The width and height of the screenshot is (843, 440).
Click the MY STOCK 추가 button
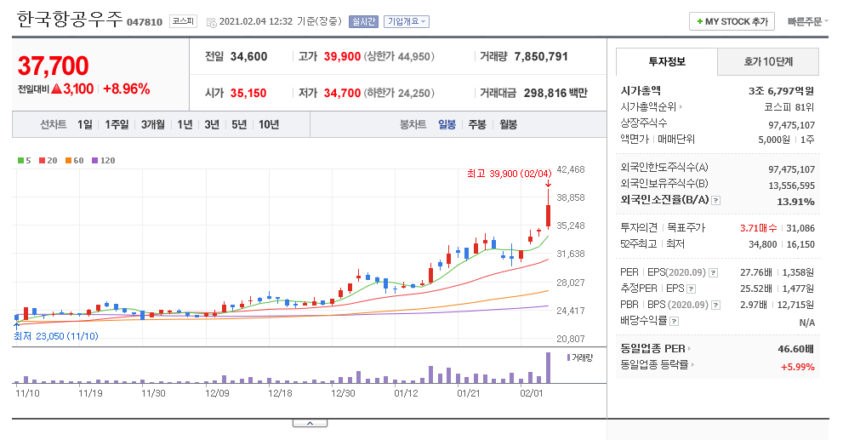coord(732,21)
